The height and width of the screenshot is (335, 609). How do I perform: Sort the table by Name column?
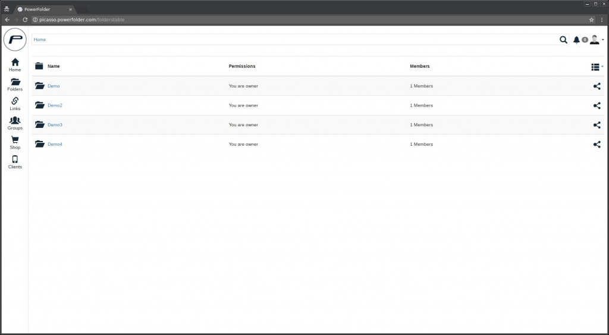click(54, 66)
